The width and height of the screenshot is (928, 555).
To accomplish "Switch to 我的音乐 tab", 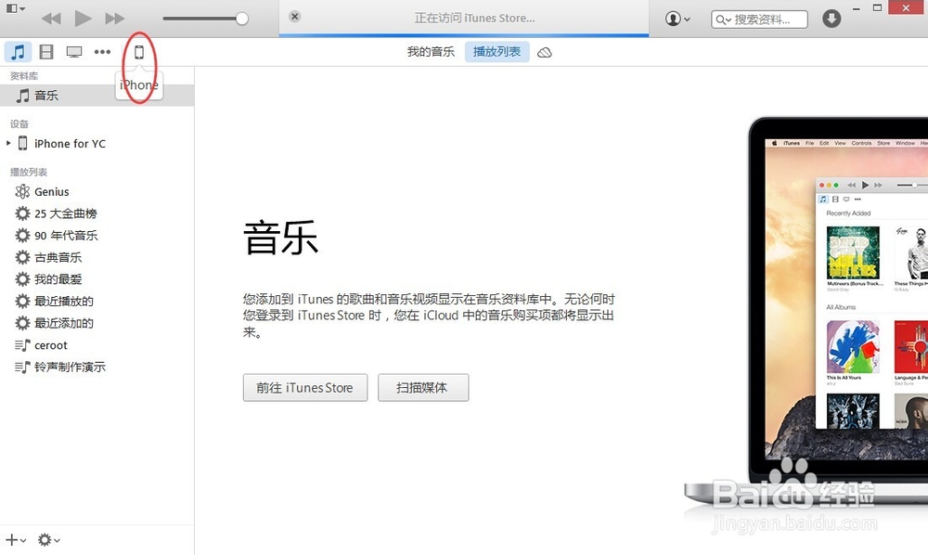I will pyautogui.click(x=431, y=52).
